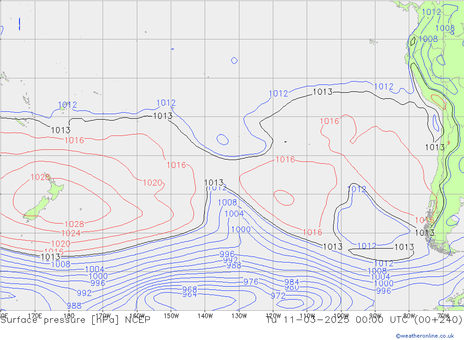The image size is (464, 340).
Task: Click the red 1024 isobar label
Action: [71, 233]
